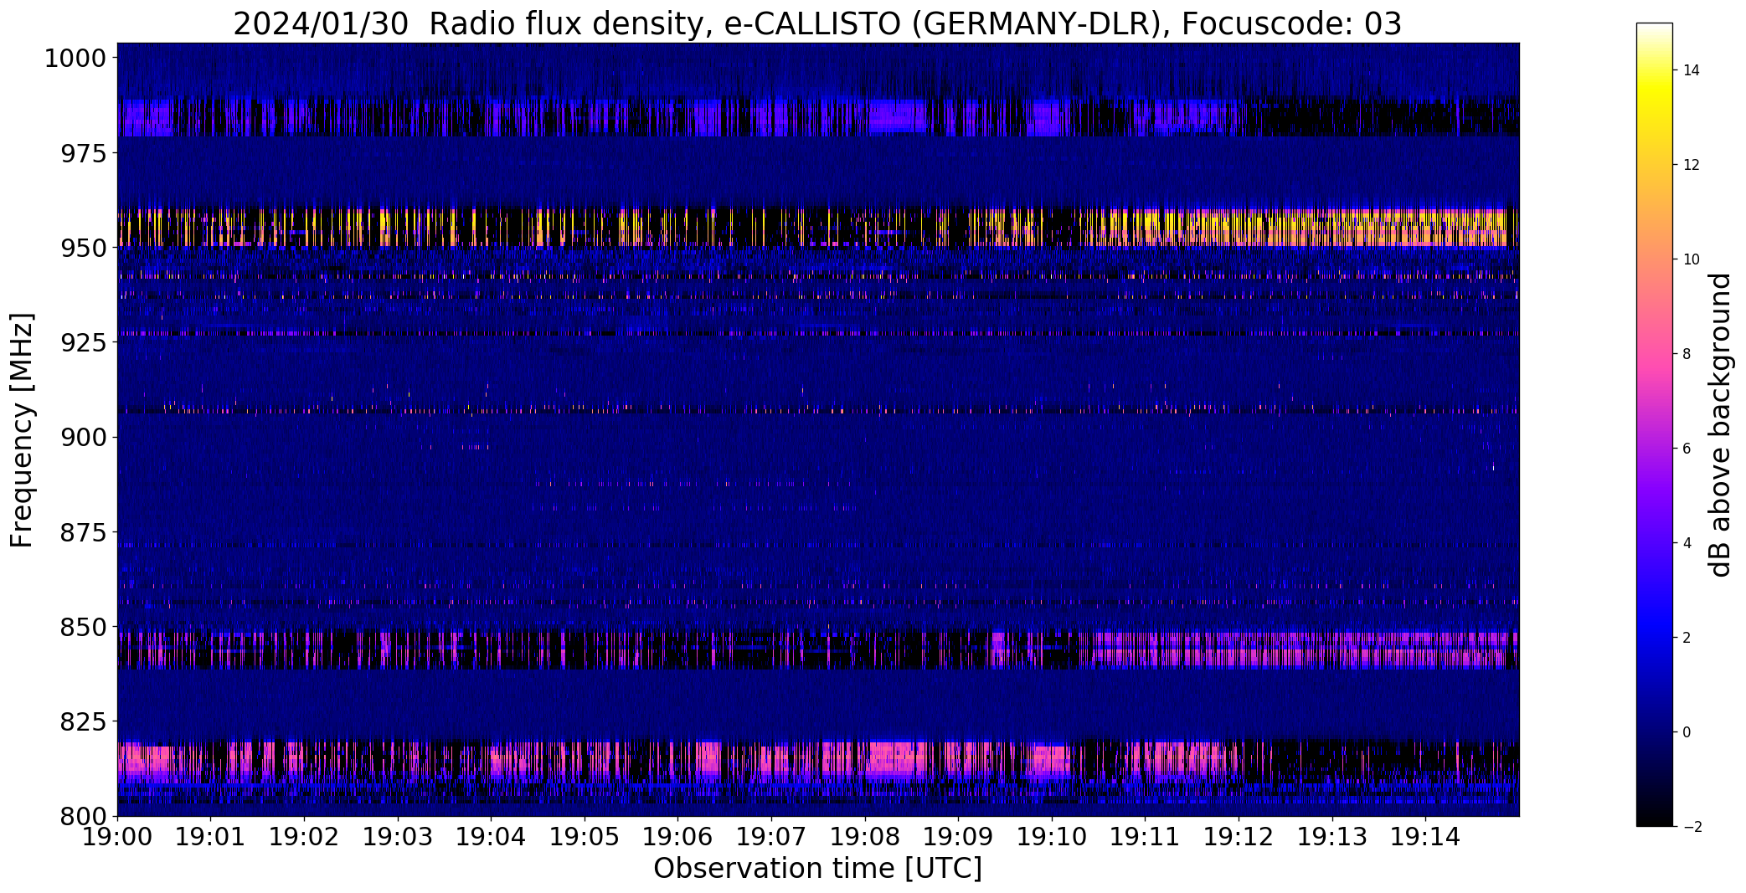Click the 'Frequency [MHz]' axis label
Viewport: 1746px width, 893px height.
click(x=22, y=430)
